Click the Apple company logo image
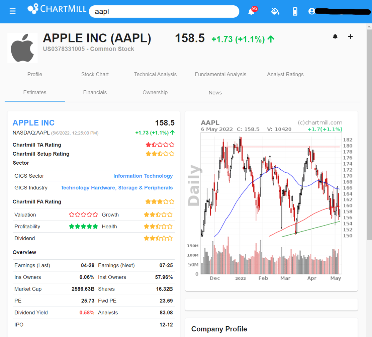This screenshot has height=337, width=372. point(22,48)
